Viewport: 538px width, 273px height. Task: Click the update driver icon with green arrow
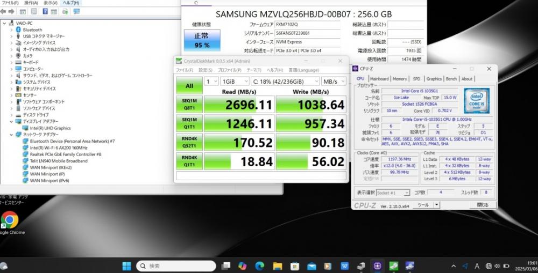pyautogui.click(x=65, y=12)
